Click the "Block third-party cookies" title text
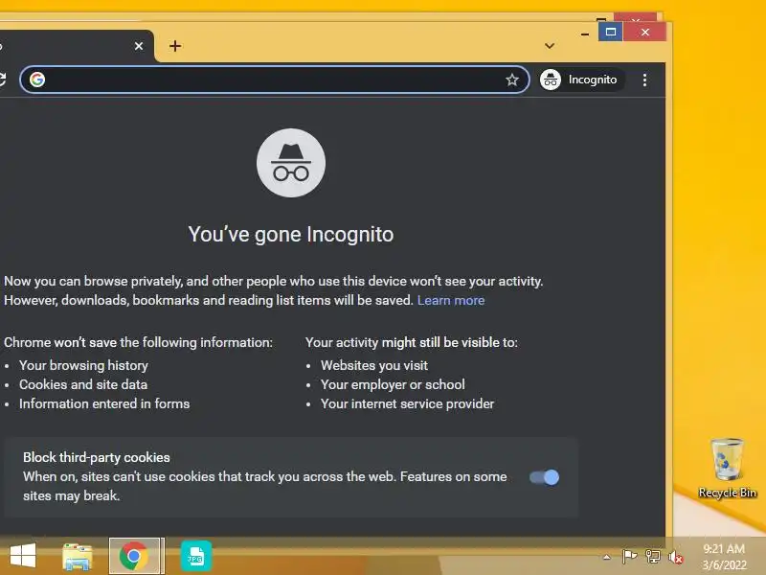This screenshot has height=575, width=766. (x=97, y=457)
